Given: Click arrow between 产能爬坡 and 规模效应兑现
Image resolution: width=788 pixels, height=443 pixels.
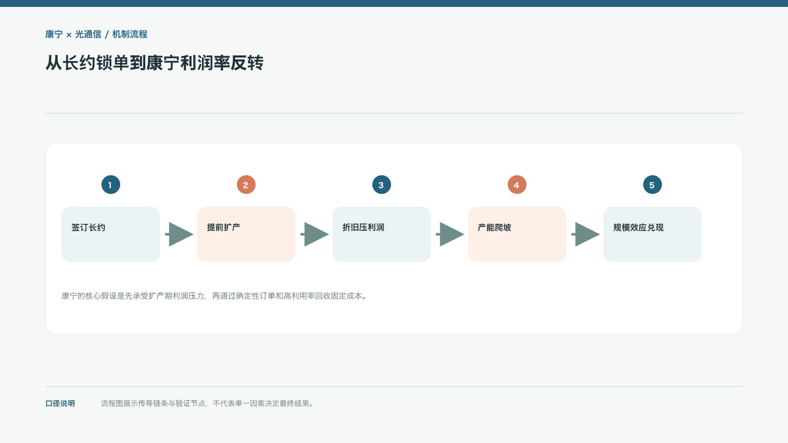Looking at the screenshot, I should click(x=585, y=234).
